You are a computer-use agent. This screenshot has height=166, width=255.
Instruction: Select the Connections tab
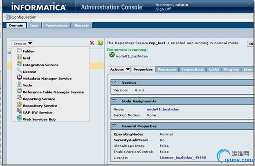point(192,70)
